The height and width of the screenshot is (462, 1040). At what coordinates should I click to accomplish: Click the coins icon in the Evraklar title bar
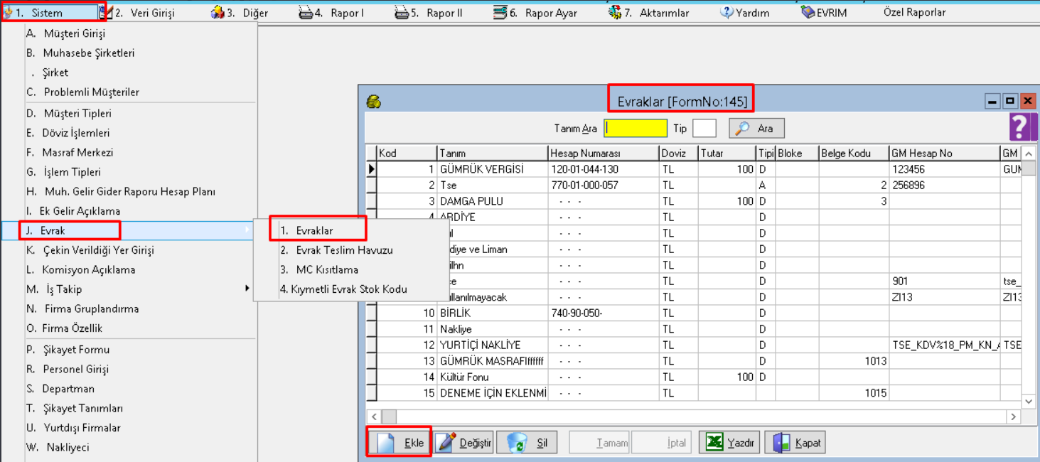(x=373, y=102)
